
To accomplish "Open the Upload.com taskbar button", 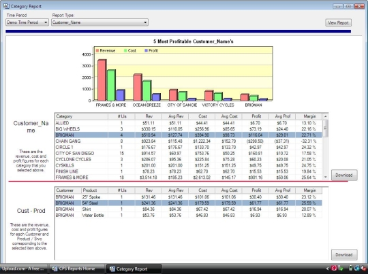I will coord(23,269).
